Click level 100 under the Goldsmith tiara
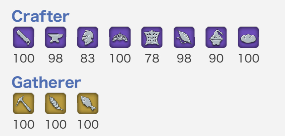The width and height of the screenshot is (285, 136). coord(120,58)
